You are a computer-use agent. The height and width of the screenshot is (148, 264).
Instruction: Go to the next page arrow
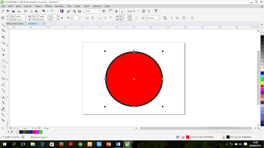pos(33,128)
